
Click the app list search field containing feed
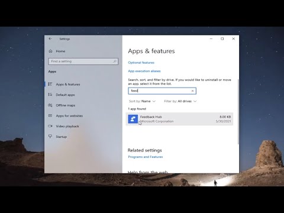tap(162, 91)
